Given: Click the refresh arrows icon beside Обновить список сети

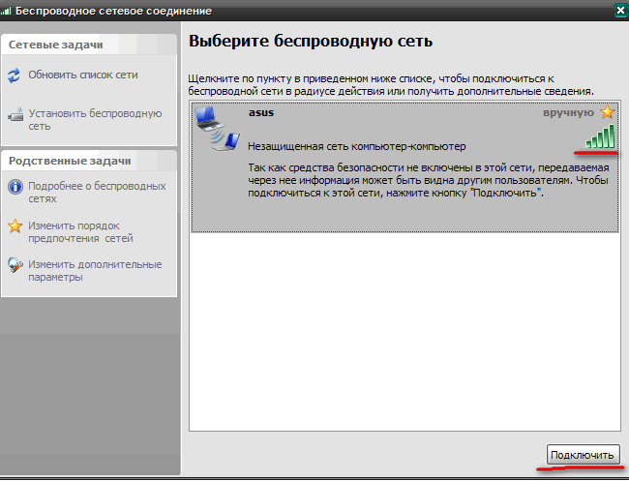Looking at the screenshot, I should pos(15,75).
